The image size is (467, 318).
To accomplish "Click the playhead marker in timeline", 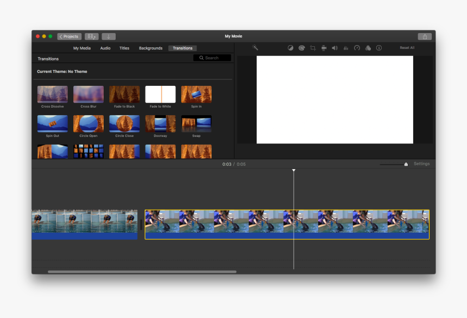I will pos(294,170).
